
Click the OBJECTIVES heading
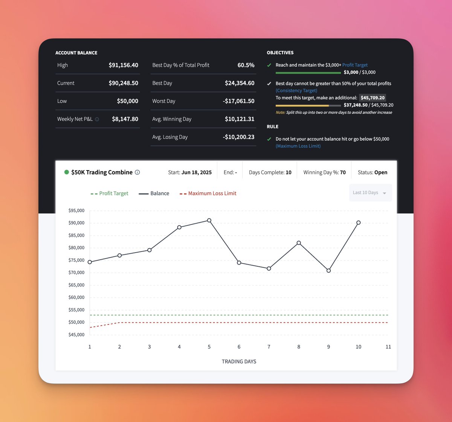pyautogui.click(x=280, y=53)
